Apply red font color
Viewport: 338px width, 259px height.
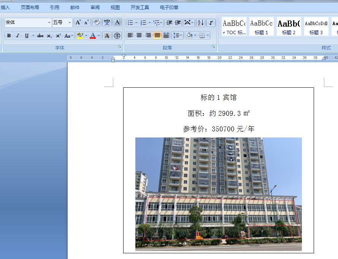pyautogui.click(x=93, y=36)
